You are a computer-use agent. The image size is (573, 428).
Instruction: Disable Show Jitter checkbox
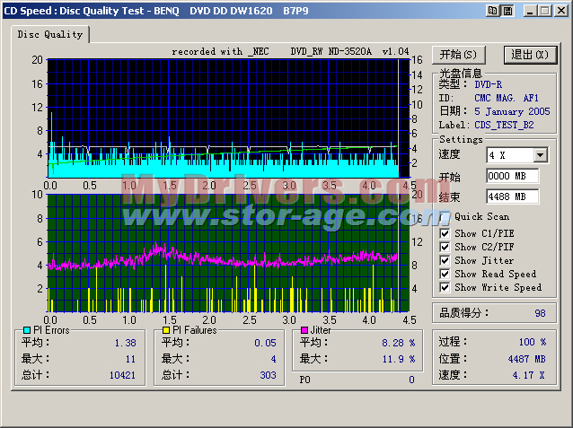[x=445, y=260]
